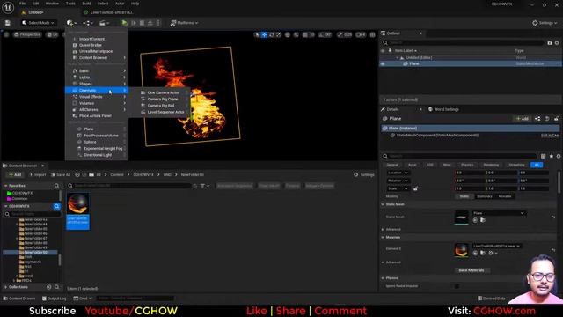The width and height of the screenshot is (563, 317).
Task: Open the Location type dropdown in Details
Action: (398, 173)
